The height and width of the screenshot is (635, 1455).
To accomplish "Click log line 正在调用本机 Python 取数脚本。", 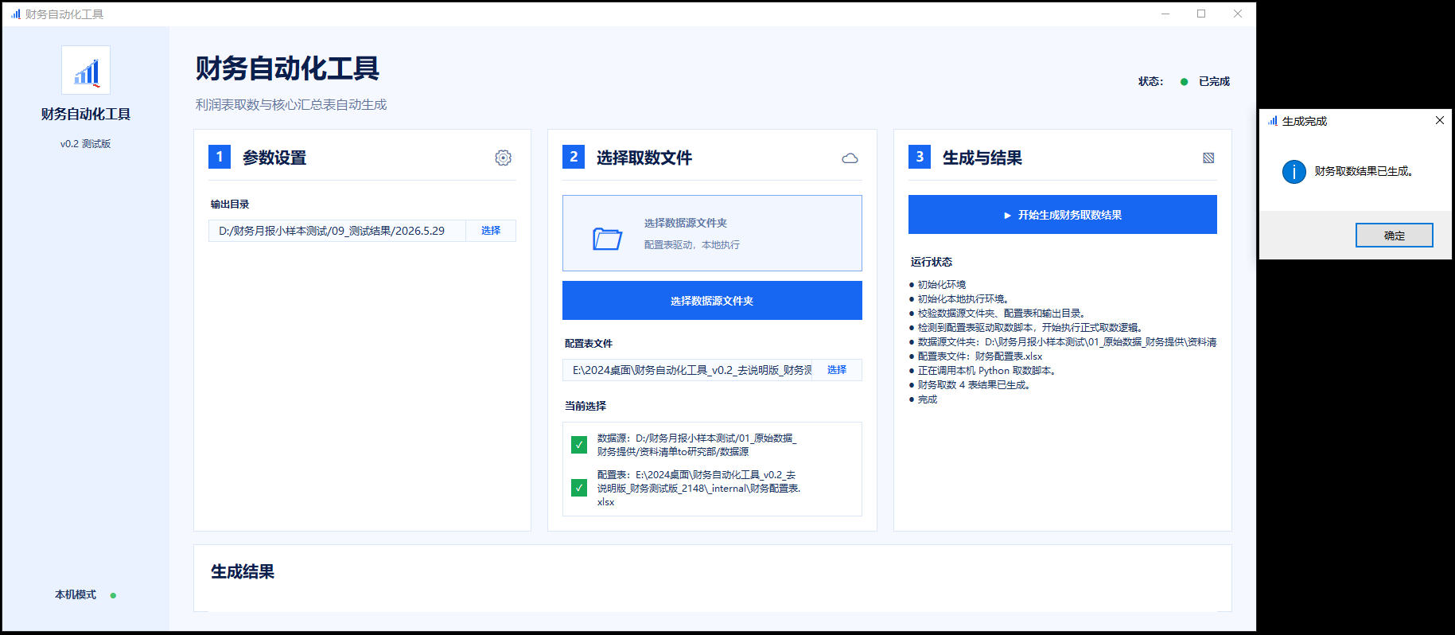I will pos(988,371).
